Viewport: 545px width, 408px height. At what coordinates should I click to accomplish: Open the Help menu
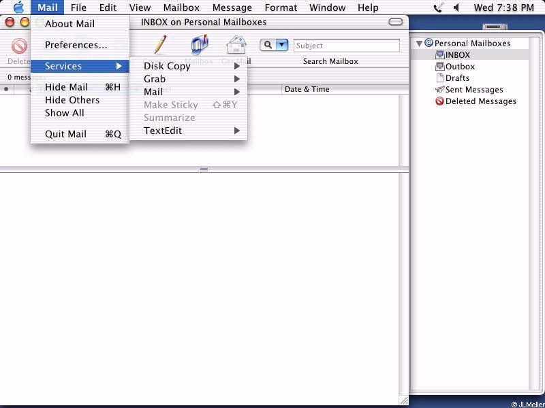coord(368,7)
